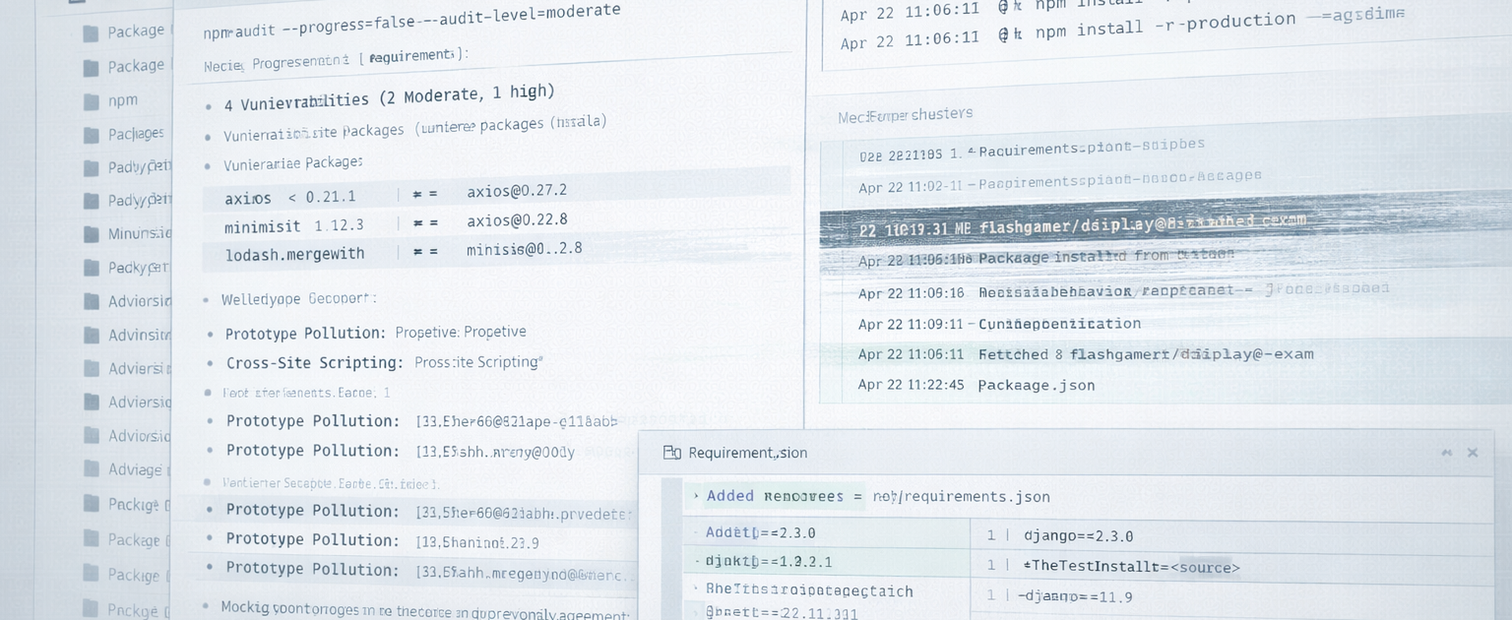Viewport: 1512px width, 620px height.
Task: Click the Adviage folder icon
Action: pos(92,470)
